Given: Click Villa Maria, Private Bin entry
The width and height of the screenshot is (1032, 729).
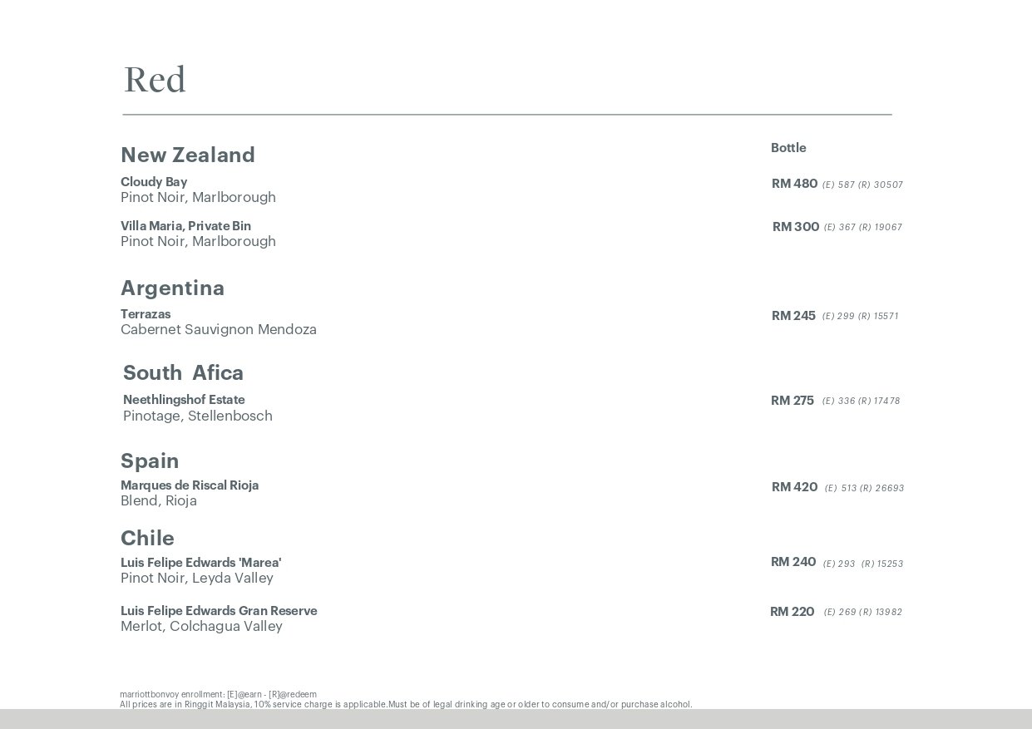Looking at the screenshot, I should pyautogui.click(x=185, y=226).
